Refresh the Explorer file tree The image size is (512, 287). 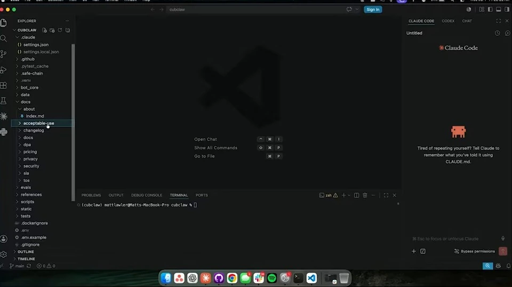(60, 30)
